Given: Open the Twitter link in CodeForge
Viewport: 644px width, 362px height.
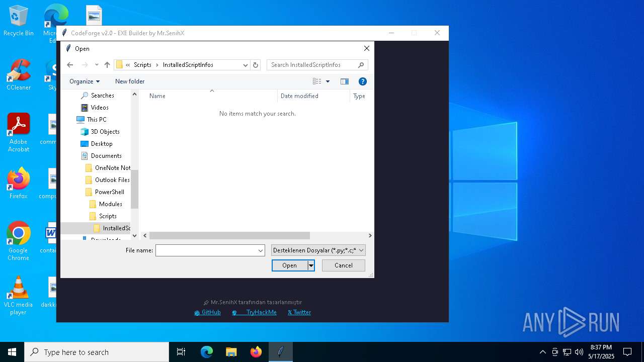Looking at the screenshot, I should click(x=299, y=312).
